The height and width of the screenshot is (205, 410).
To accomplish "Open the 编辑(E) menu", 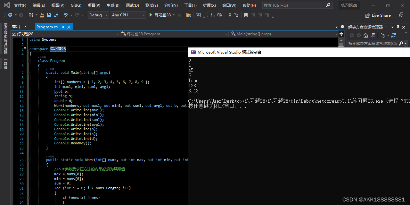I will click(39, 5).
